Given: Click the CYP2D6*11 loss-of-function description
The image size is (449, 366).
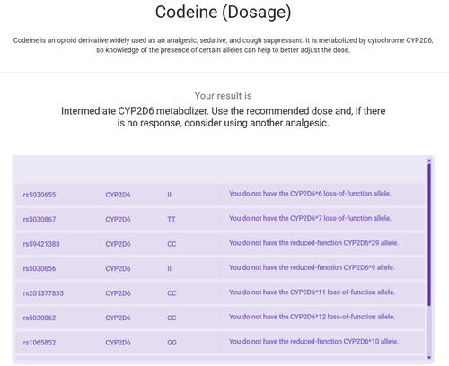Looking at the screenshot, I should [x=312, y=292].
